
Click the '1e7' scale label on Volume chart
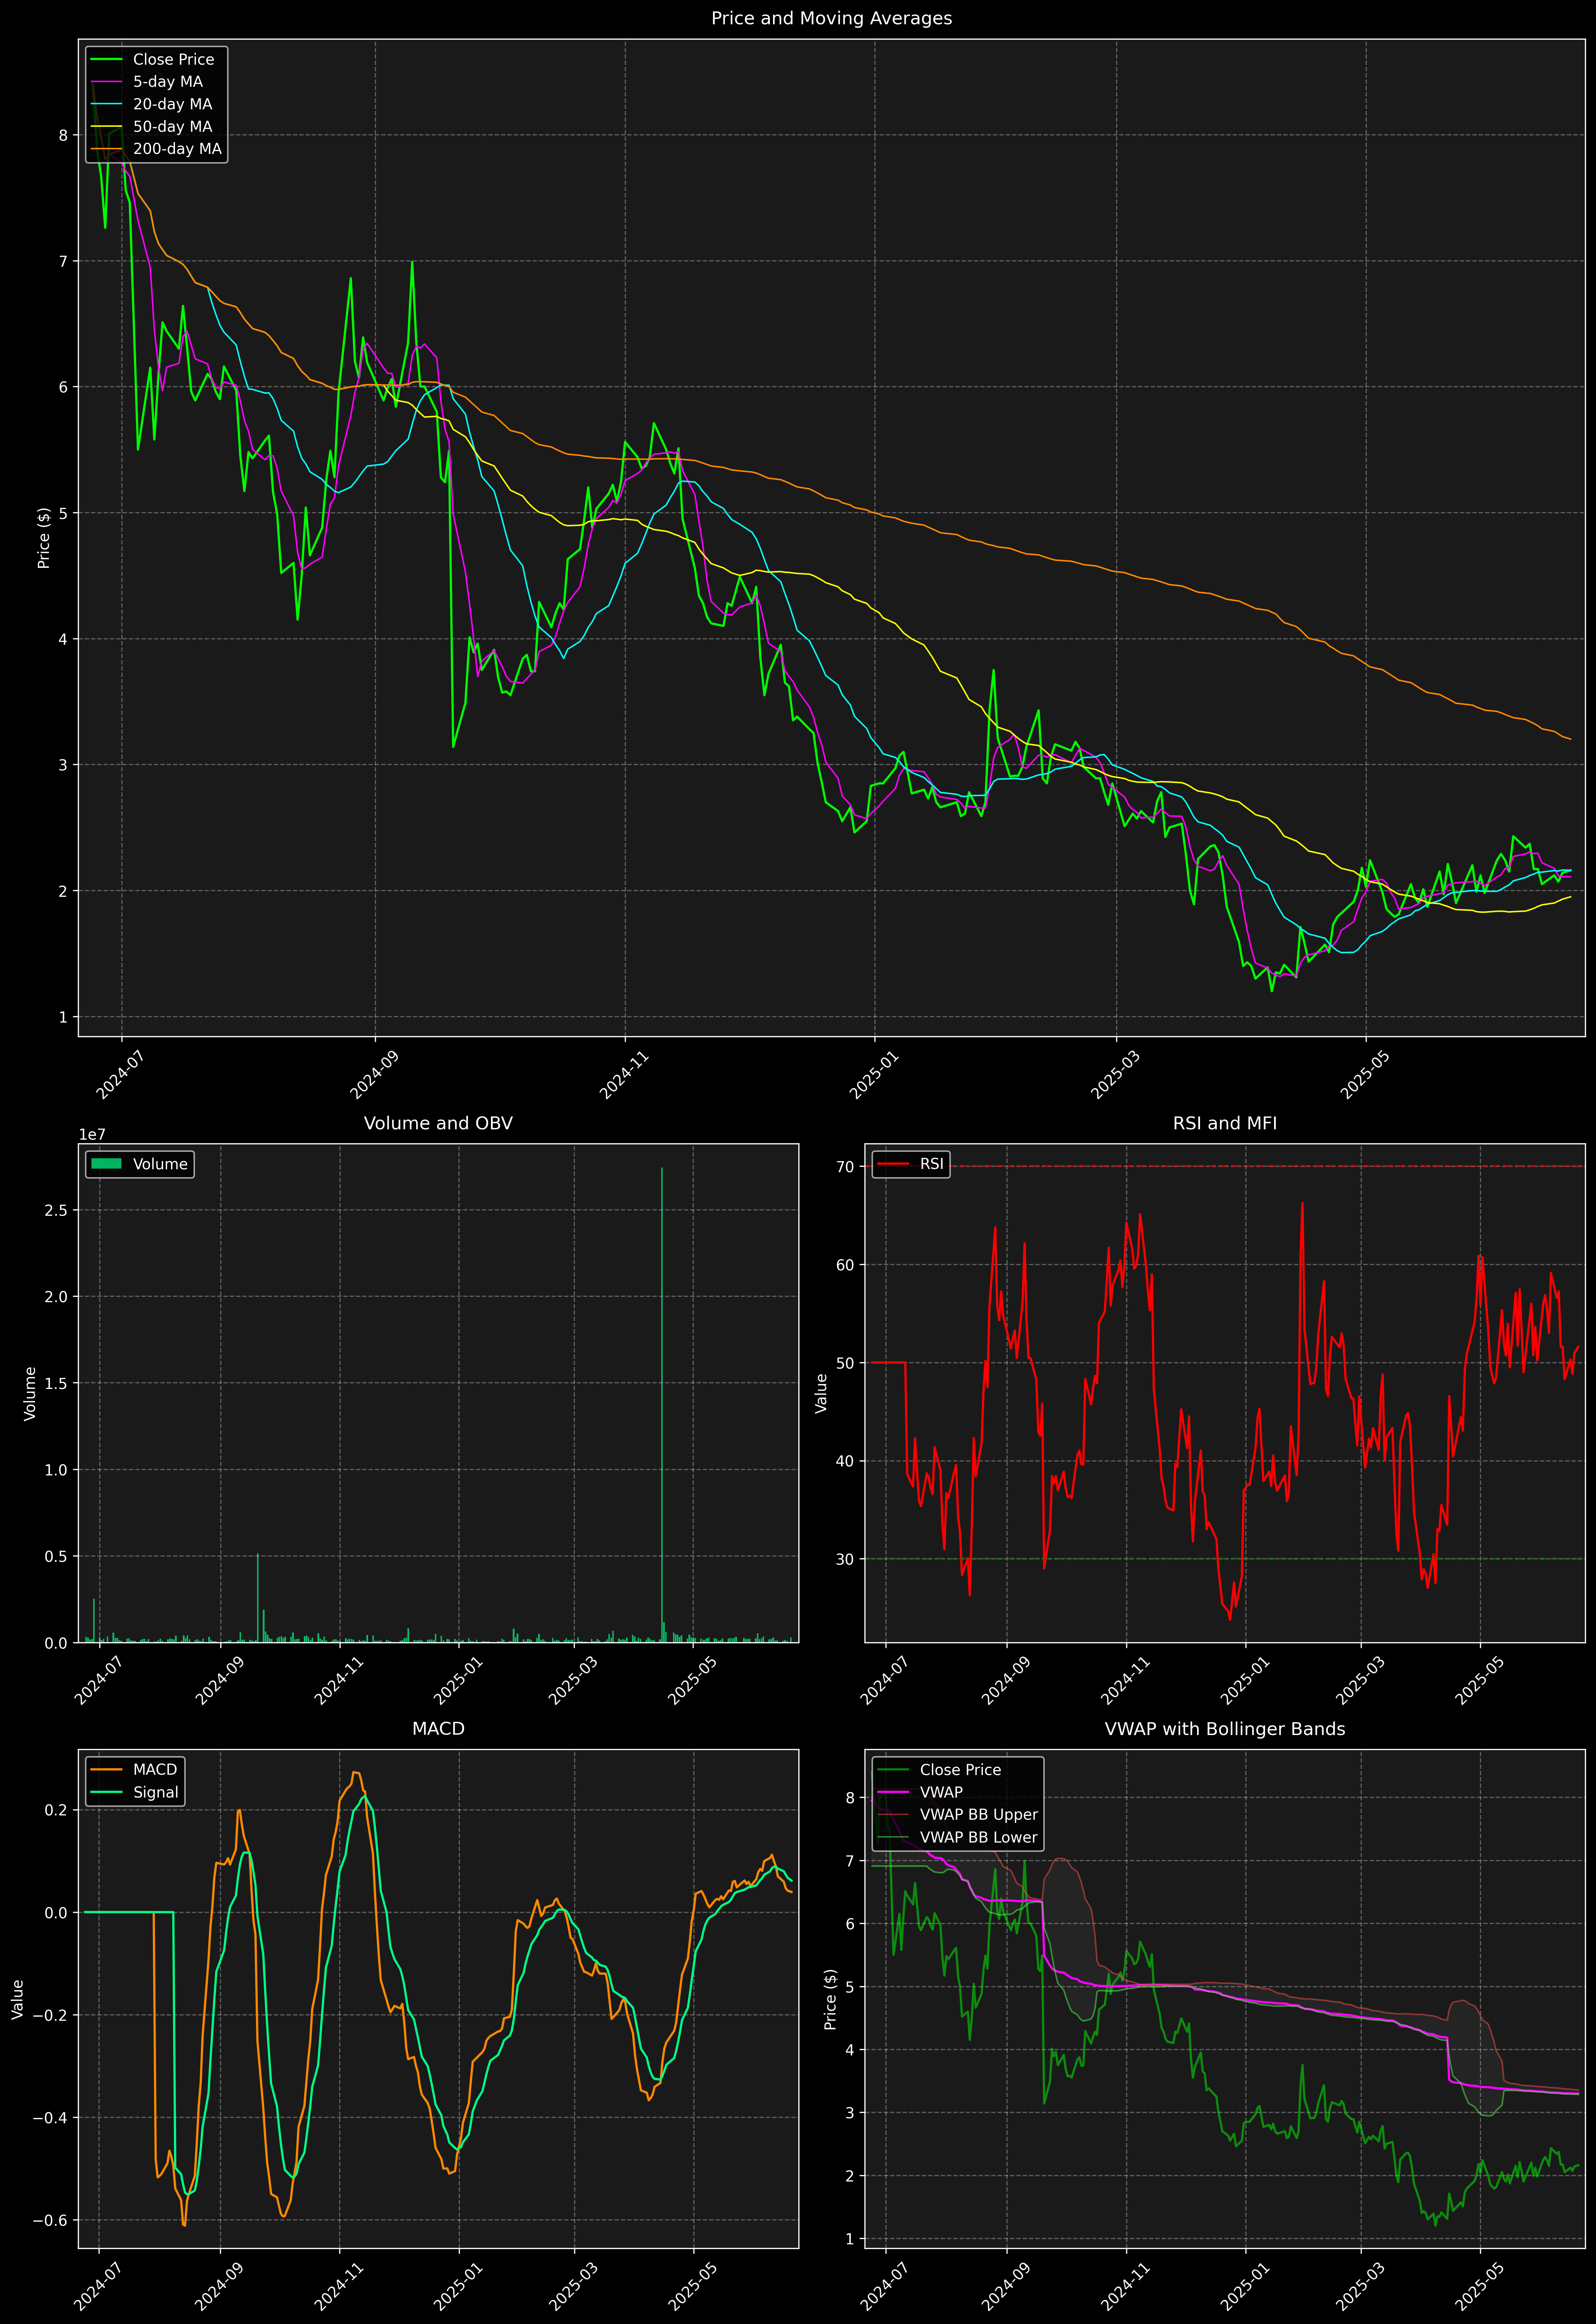[92, 1135]
